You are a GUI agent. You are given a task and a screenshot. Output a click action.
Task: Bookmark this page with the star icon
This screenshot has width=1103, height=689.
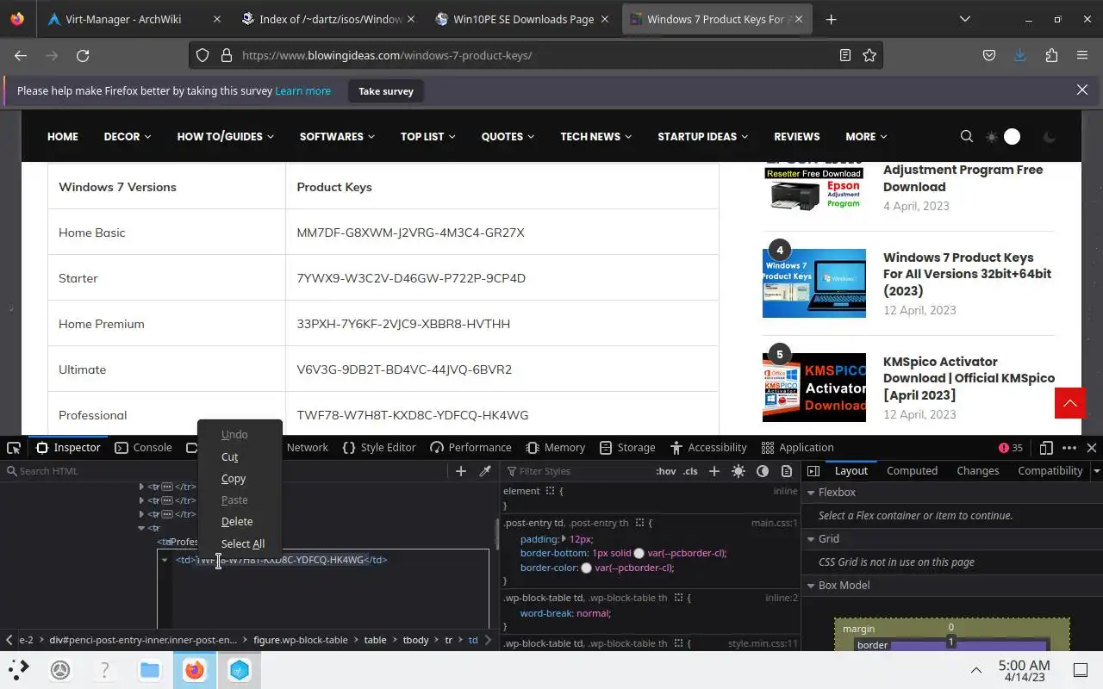tap(869, 55)
